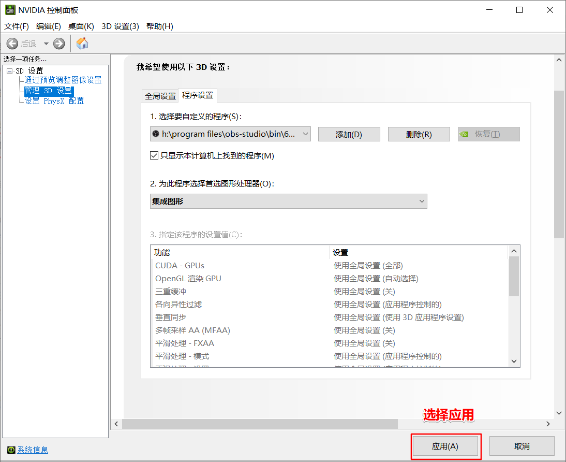Screen dimensions: 566x462
Task: Click the 取消 button
Action: 522,446
